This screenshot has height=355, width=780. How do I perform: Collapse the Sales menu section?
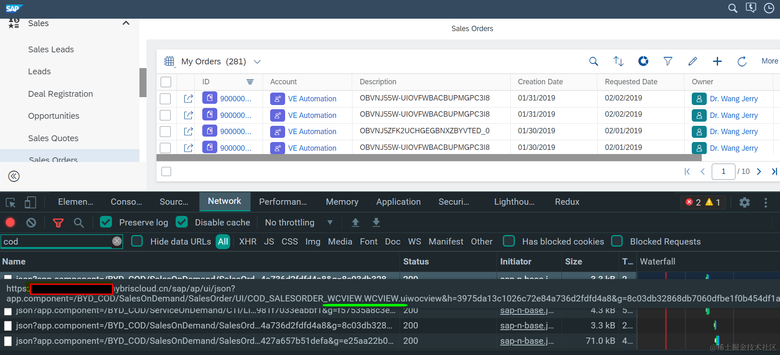pyautogui.click(x=126, y=23)
